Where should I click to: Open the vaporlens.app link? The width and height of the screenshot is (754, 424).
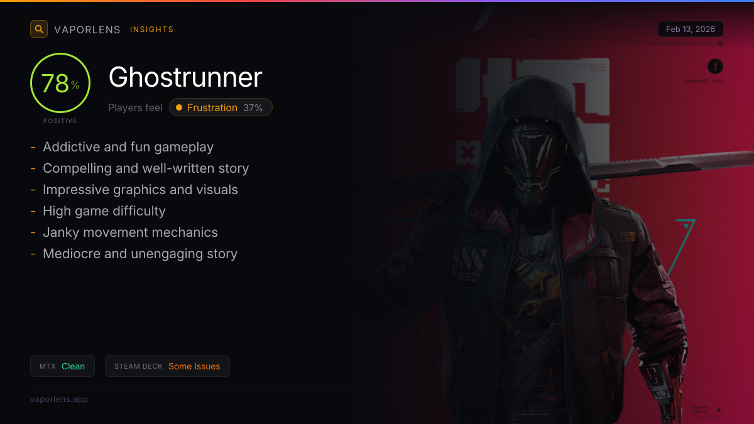(59, 399)
